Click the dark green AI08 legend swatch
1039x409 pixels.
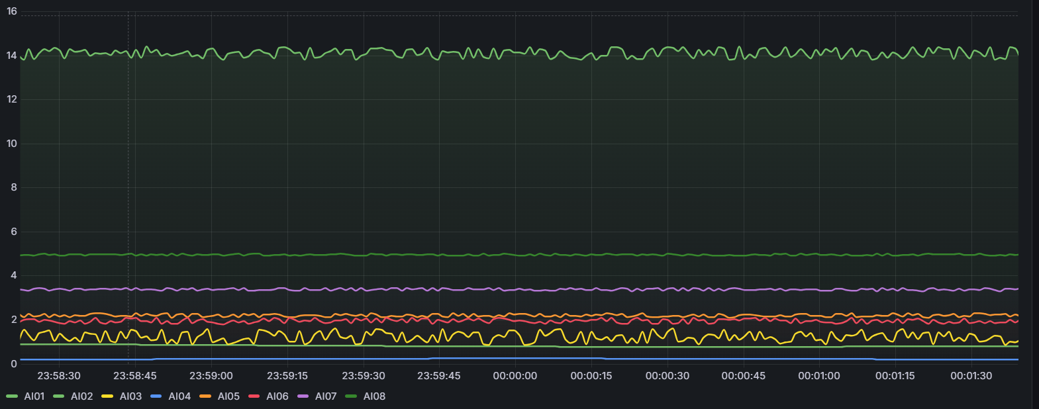[352, 396]
